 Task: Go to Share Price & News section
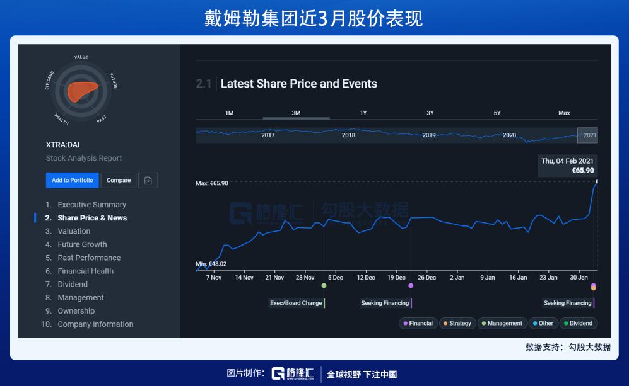(x=92, y=218)
